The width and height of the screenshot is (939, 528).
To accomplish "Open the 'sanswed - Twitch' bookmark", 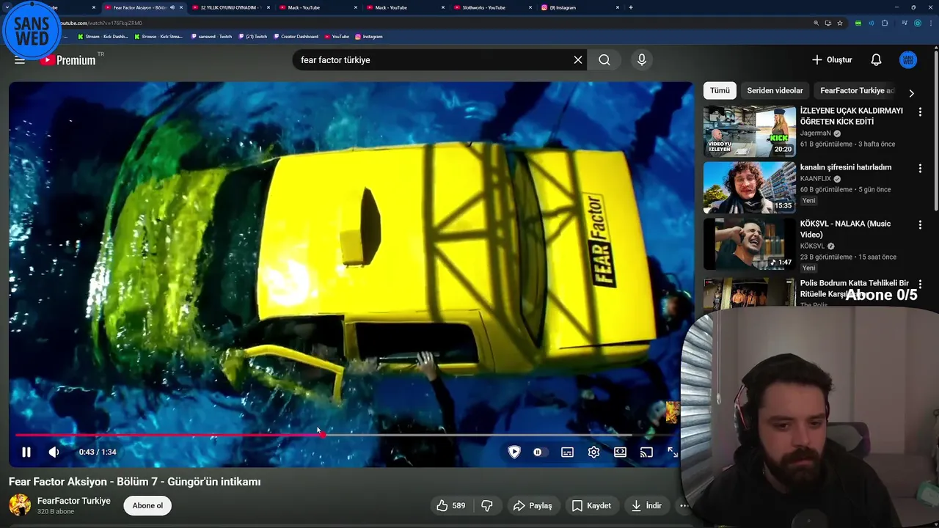I will [211, 36].
